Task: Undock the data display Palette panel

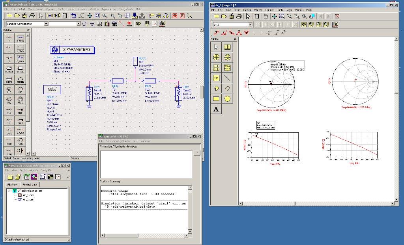Action: (235, 39)
